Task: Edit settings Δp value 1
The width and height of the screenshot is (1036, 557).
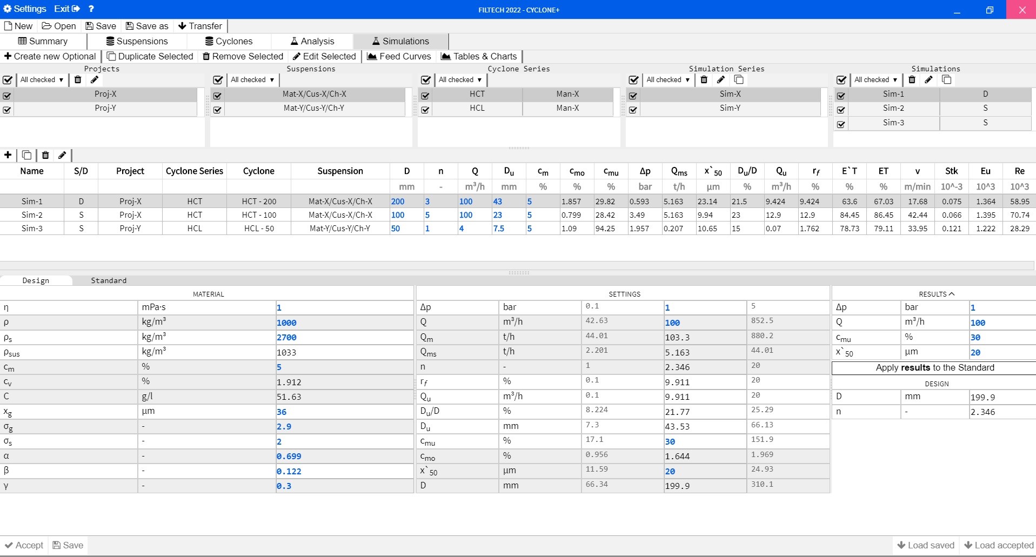Action: tap(705, 307)
